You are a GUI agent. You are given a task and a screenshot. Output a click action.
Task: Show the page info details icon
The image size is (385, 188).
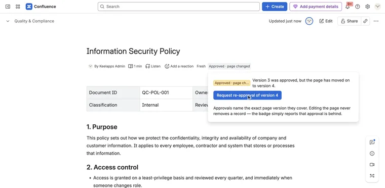click(x=372, y=154)
